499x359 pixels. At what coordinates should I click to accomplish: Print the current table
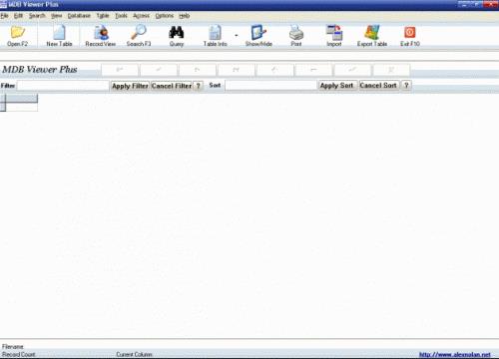coord(296,36)
